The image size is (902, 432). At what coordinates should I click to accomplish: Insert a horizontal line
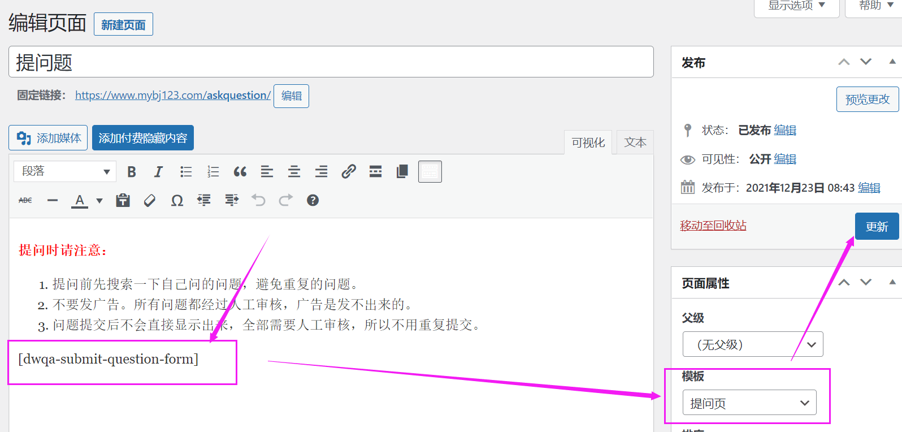pyautogui.click(x=53, y=200)
